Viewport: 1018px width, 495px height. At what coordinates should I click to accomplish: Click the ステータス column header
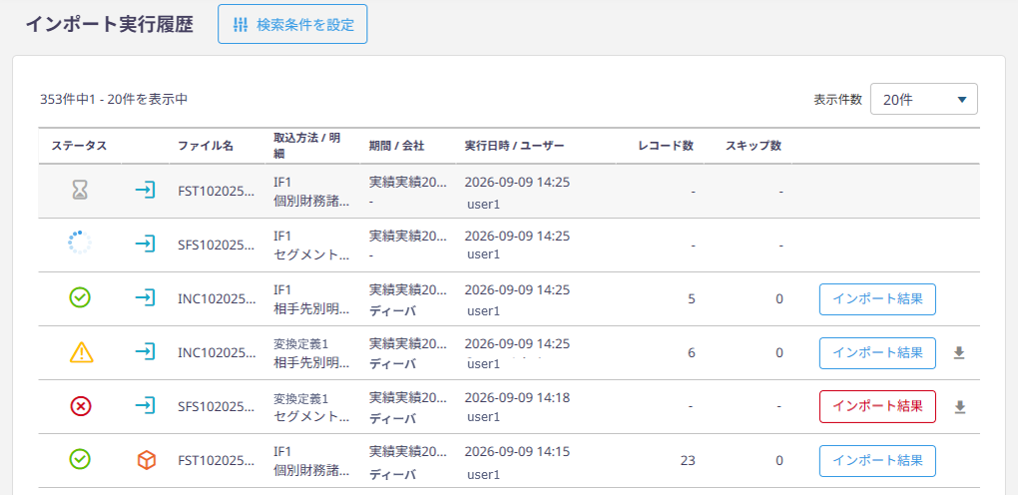[x=79, y=146]
